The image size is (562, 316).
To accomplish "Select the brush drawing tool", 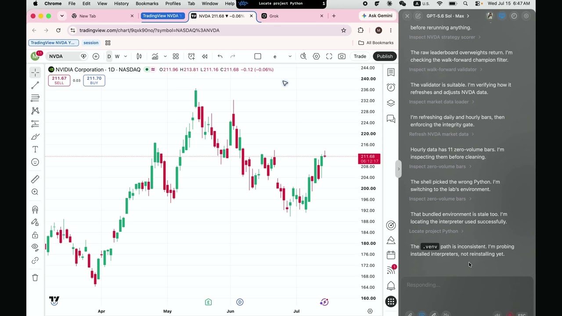I will 35,137.
